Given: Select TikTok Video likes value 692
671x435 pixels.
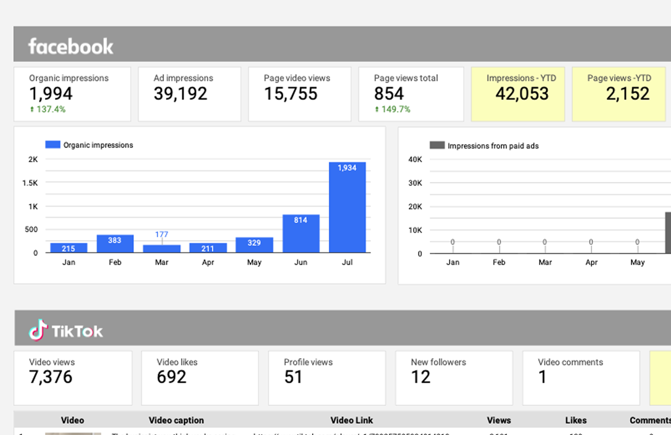Looking at the screenshot, I should [171, 377].
